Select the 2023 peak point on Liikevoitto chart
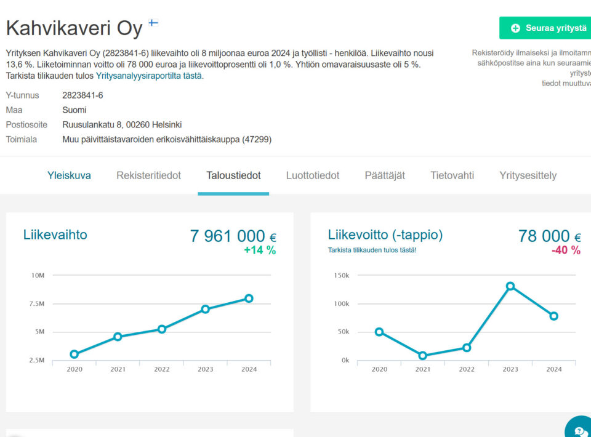 tap(510, 286)
